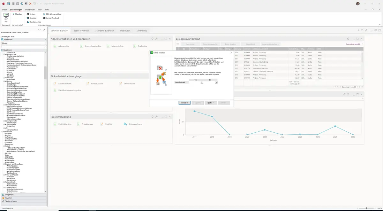383x211 pixels.
Task: Switch to the Lager & Vertreter tab
Action: coord(81,31)
